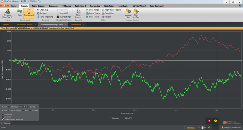Open Manage Tags for tourneys

(x=128, y=14)
